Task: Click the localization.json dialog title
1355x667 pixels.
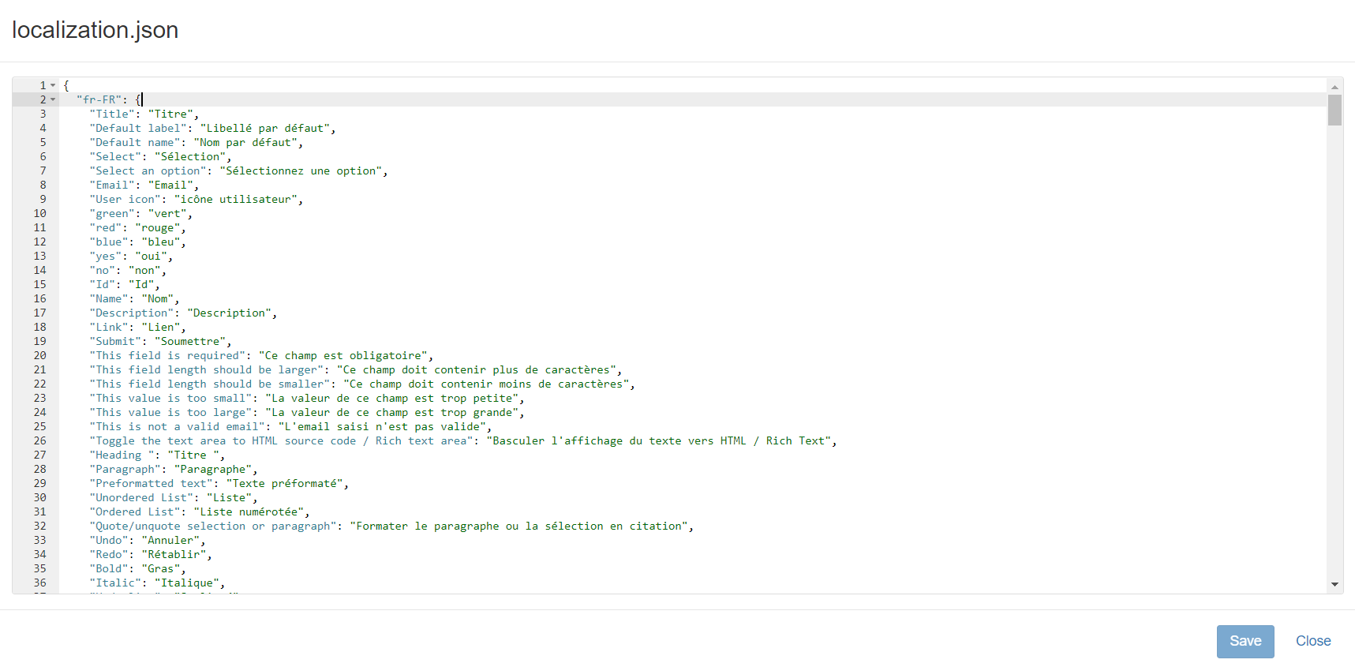Action: click(x=95, y=30)
